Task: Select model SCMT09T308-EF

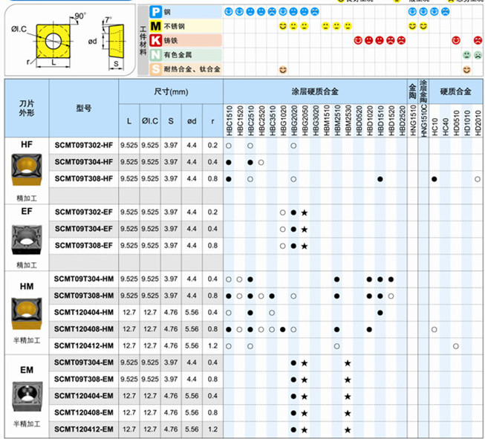Action: (84, 245)
